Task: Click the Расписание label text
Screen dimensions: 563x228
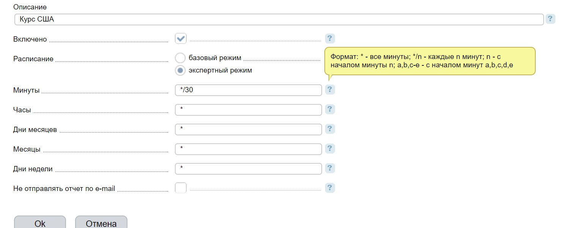Action: click(x=33, y=59)
